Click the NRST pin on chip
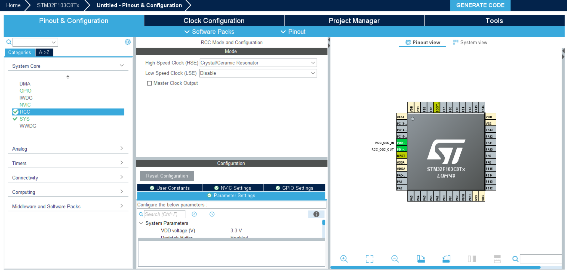 click(x=401, y=156)
